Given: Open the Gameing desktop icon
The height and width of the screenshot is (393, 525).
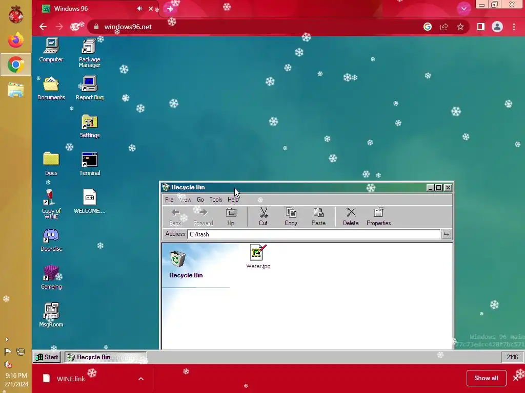Looking at the screenshot, I should click(x=51, y=277).
